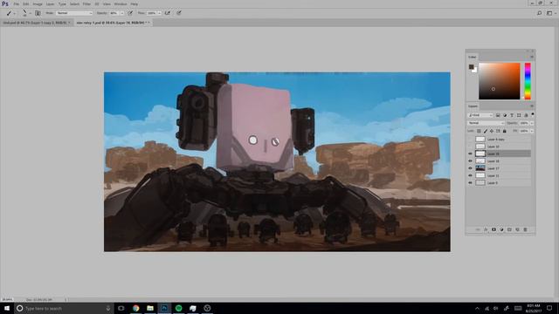Filter layers for shape layers
Image resolution: width=559 pixels, height=314 pixels.
coord(519,115)
